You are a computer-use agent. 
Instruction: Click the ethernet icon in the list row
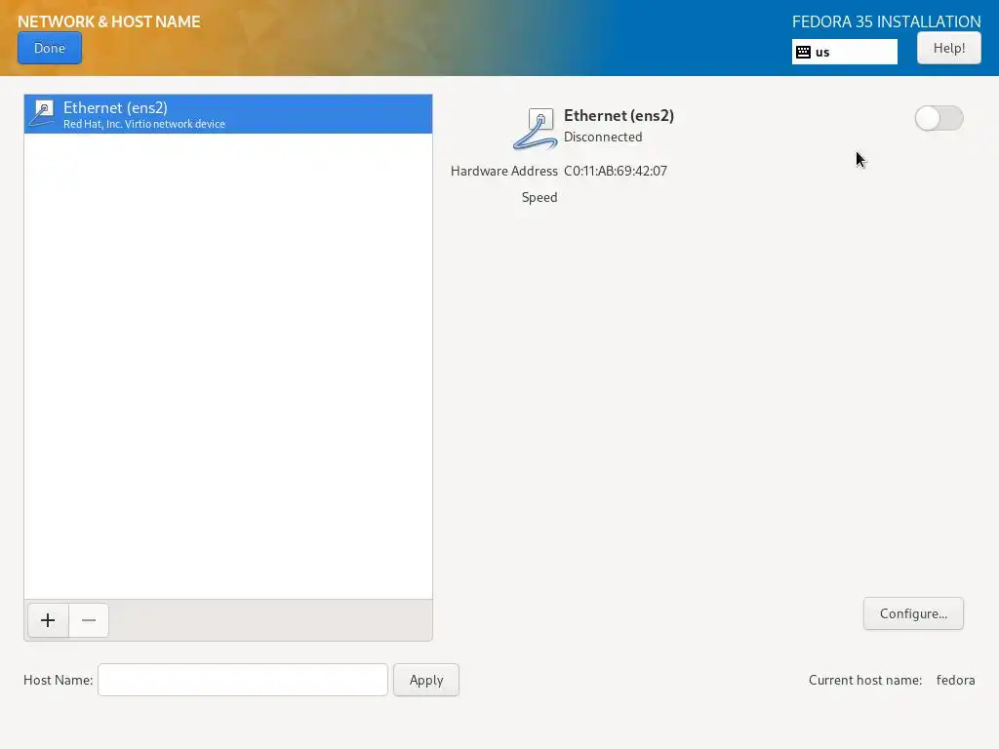pos(43,114)
